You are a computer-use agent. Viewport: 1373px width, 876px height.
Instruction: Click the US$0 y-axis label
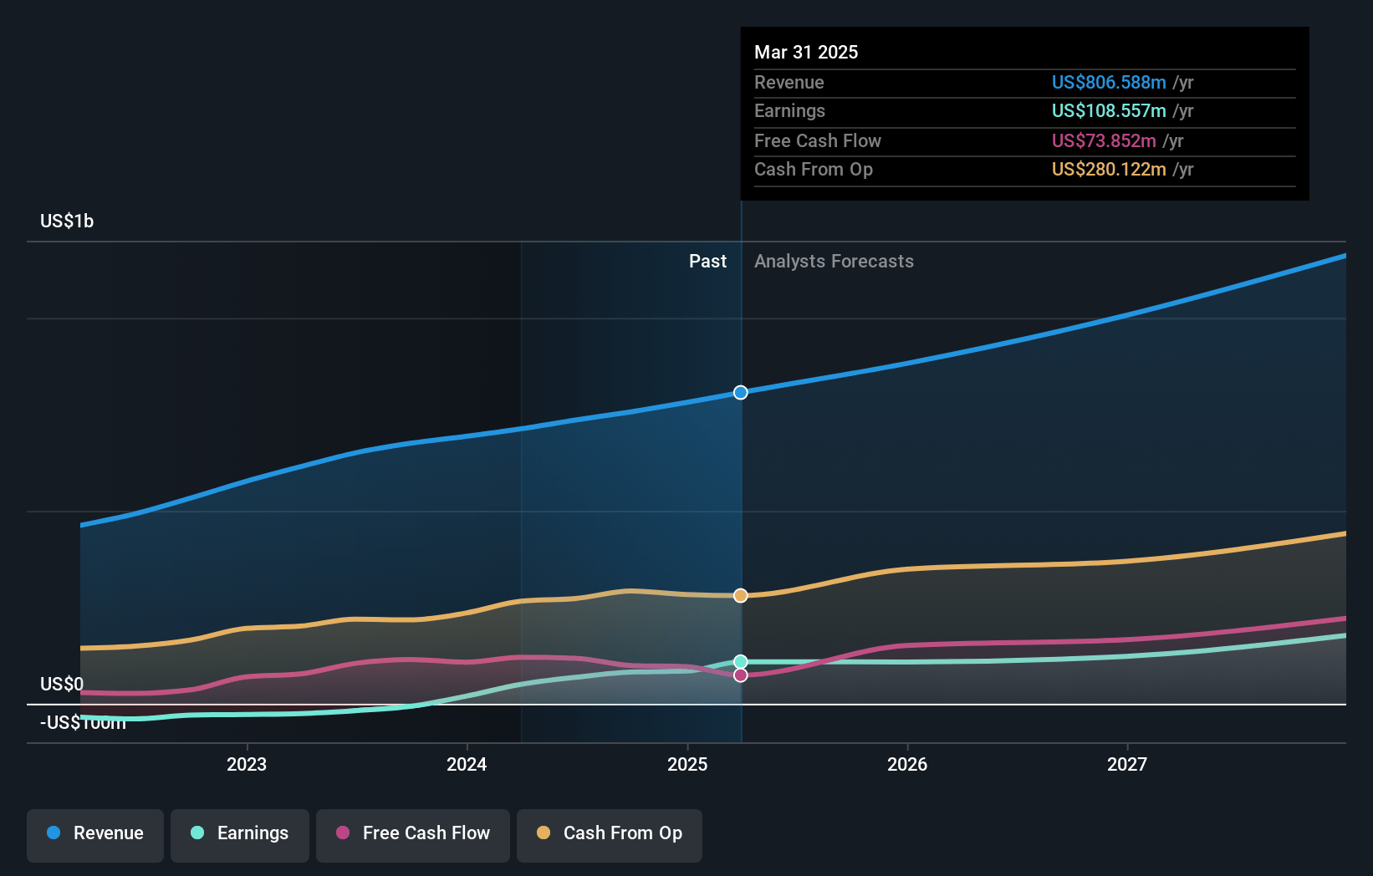[x=62, y=684]
